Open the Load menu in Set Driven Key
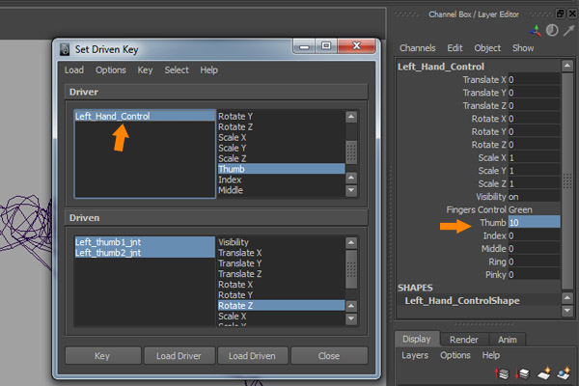Image resolution: width=579 pixels, height=386 pixels. pos(74,69)
